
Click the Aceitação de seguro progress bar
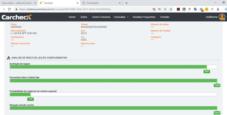113,67
